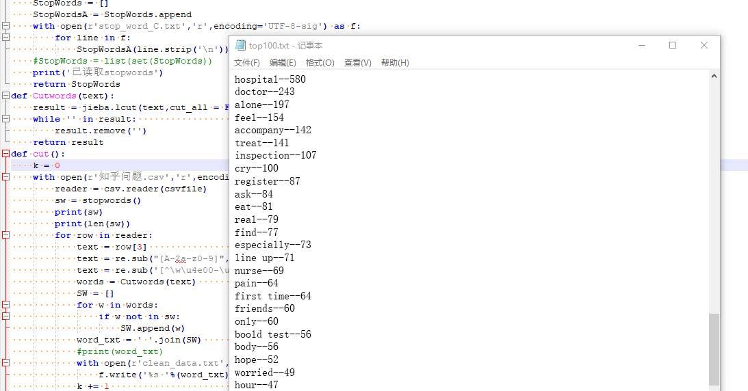Click the 'feel--154' line in Notepad
Image resolution: width=748 pixels, height=391 pixels.
[259, 117]
